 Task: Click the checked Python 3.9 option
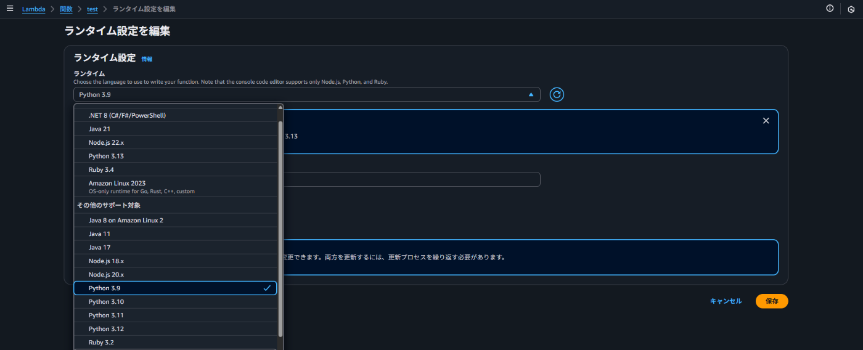tap(176, 288)
